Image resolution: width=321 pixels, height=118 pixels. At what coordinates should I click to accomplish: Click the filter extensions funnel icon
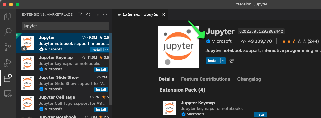[x=80, y=14]
